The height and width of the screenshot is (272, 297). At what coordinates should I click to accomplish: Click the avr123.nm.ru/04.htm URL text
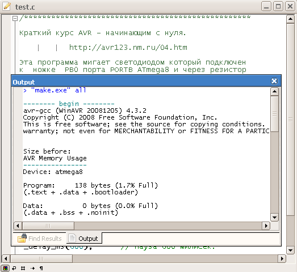click(x=128, y=47)
